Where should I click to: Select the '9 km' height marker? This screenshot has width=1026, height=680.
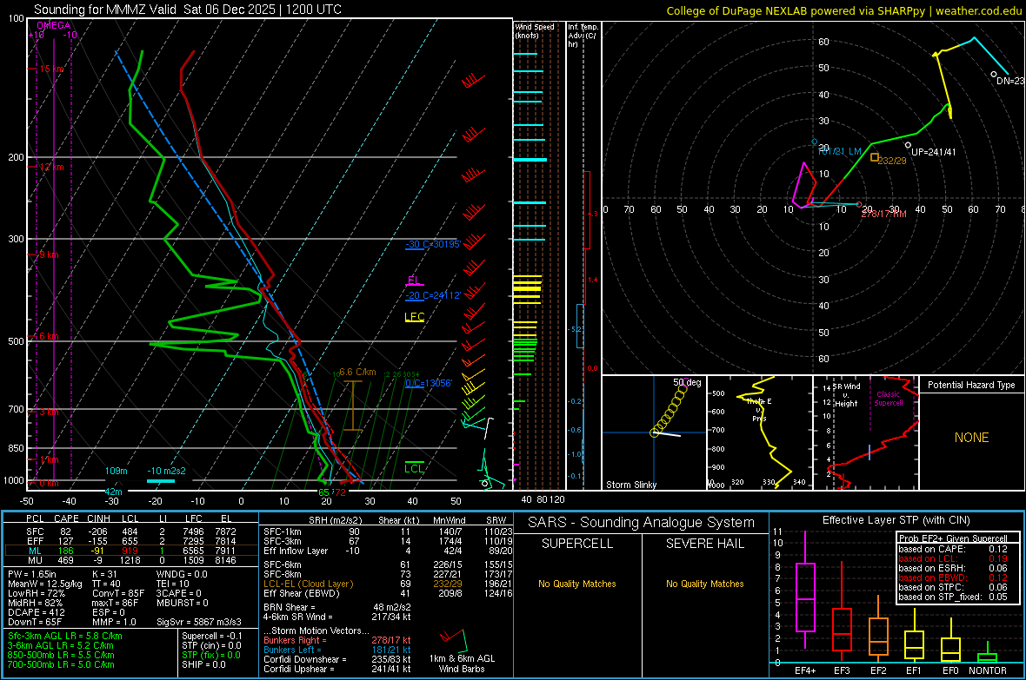49,254
